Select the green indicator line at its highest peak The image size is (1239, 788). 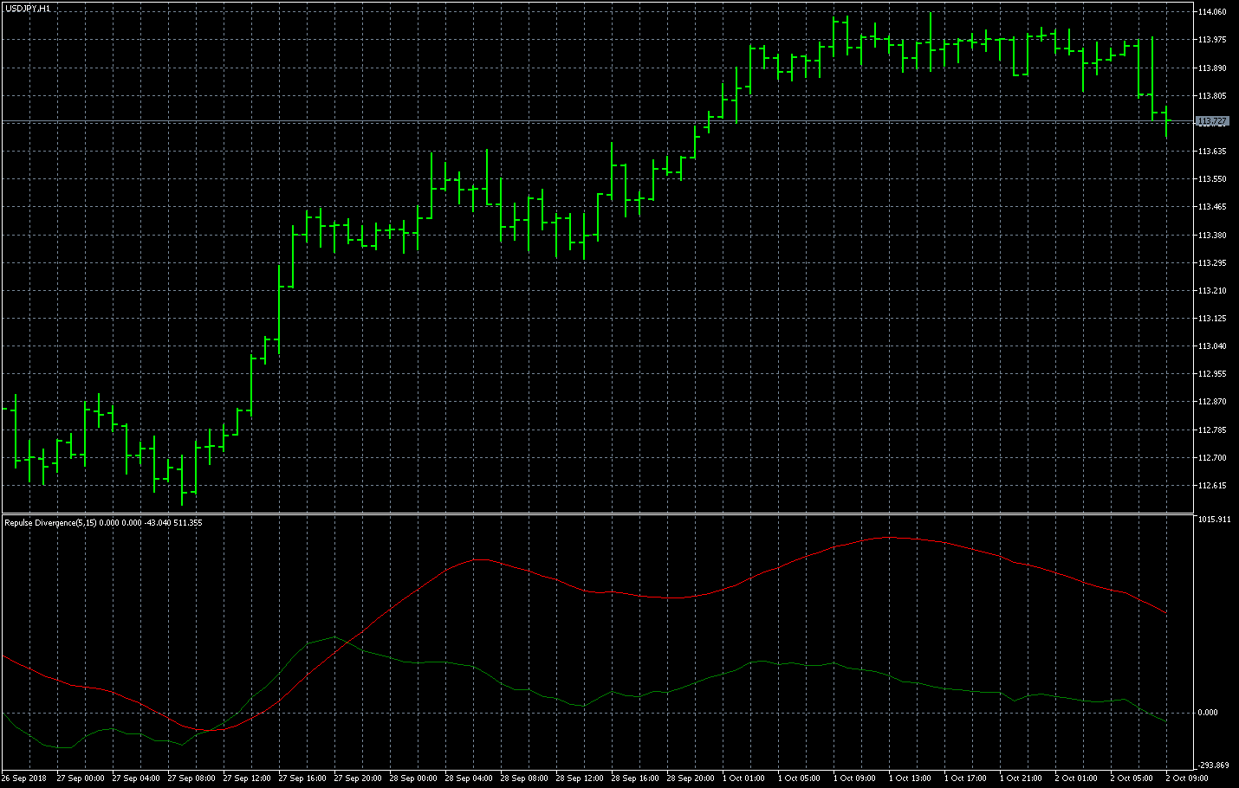click(334, 637)
